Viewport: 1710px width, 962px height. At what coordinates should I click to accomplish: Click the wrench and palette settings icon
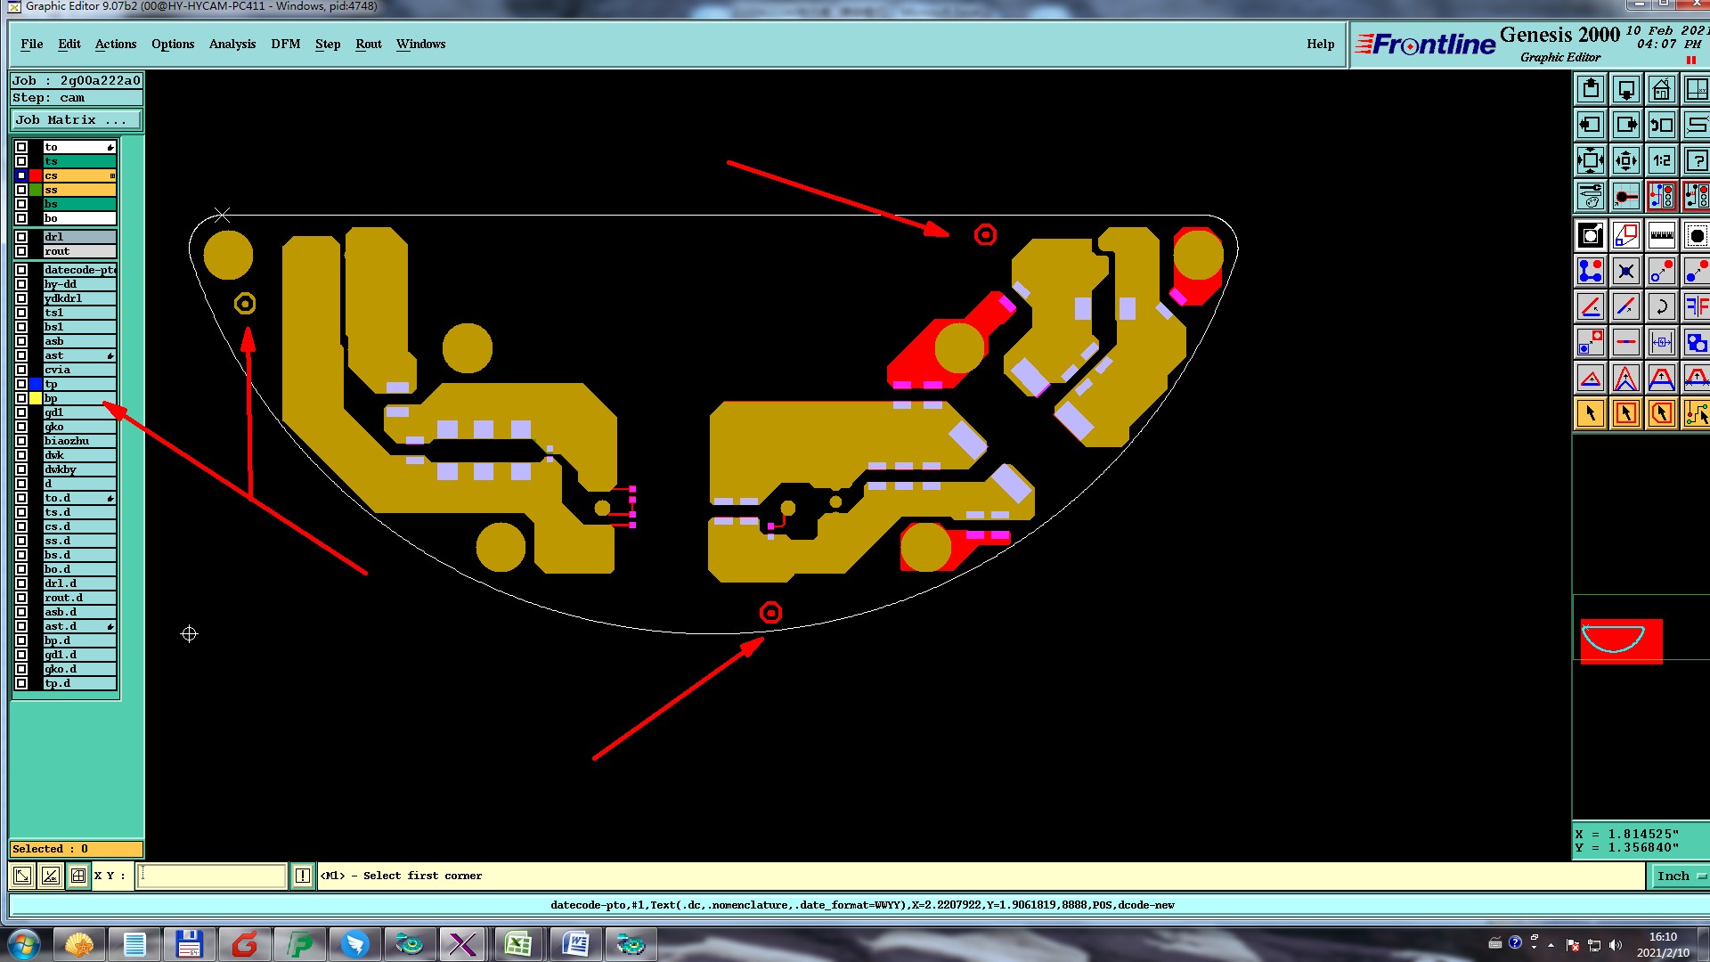click(1591, 196)
